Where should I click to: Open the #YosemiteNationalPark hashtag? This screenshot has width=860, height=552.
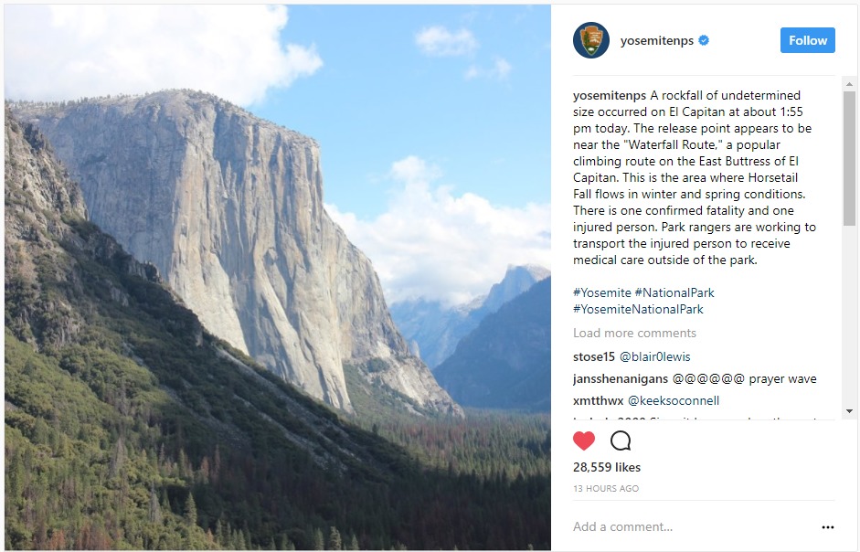(x=638, y=309)
